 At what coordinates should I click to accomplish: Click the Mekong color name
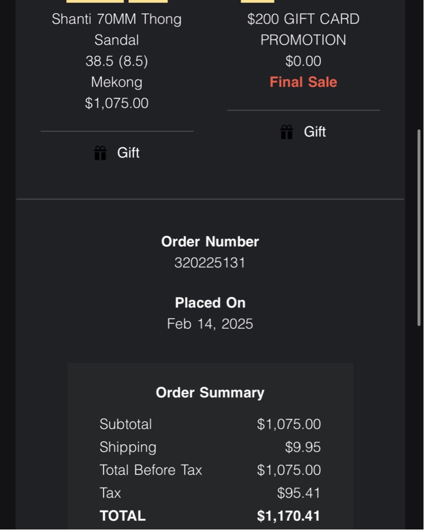(x=116, y=82)
